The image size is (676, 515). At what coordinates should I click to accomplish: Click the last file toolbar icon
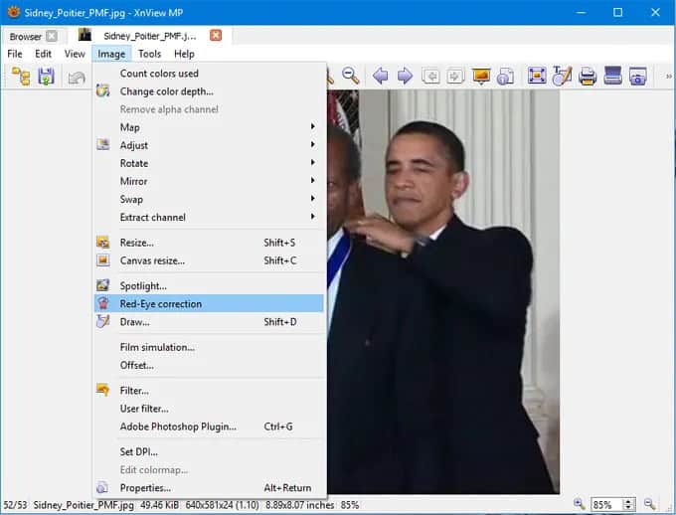pos(455,77)
